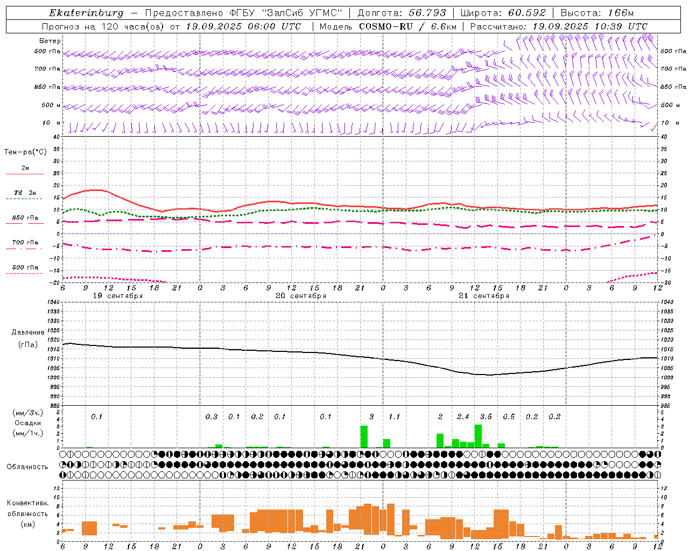Click the dashed line sample under 'Td 2м'
689x551 pixels.
click(24, 199)
